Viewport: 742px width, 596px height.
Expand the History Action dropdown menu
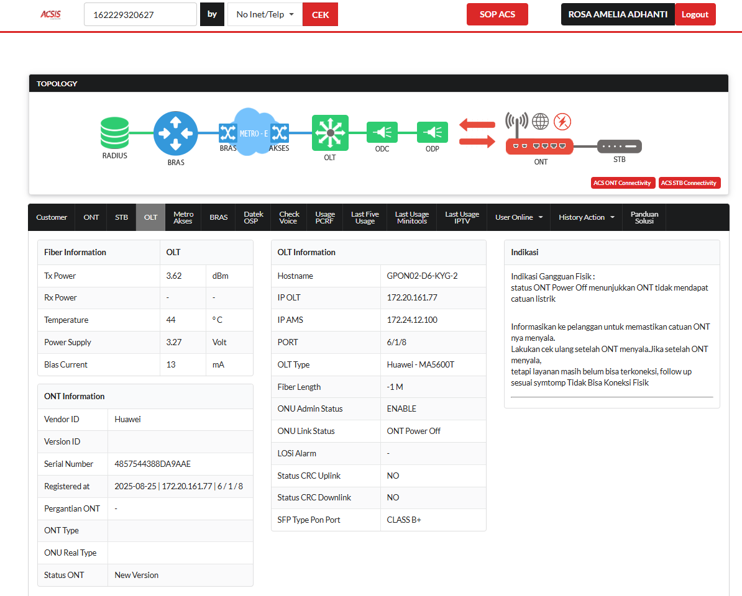point(586,217)
